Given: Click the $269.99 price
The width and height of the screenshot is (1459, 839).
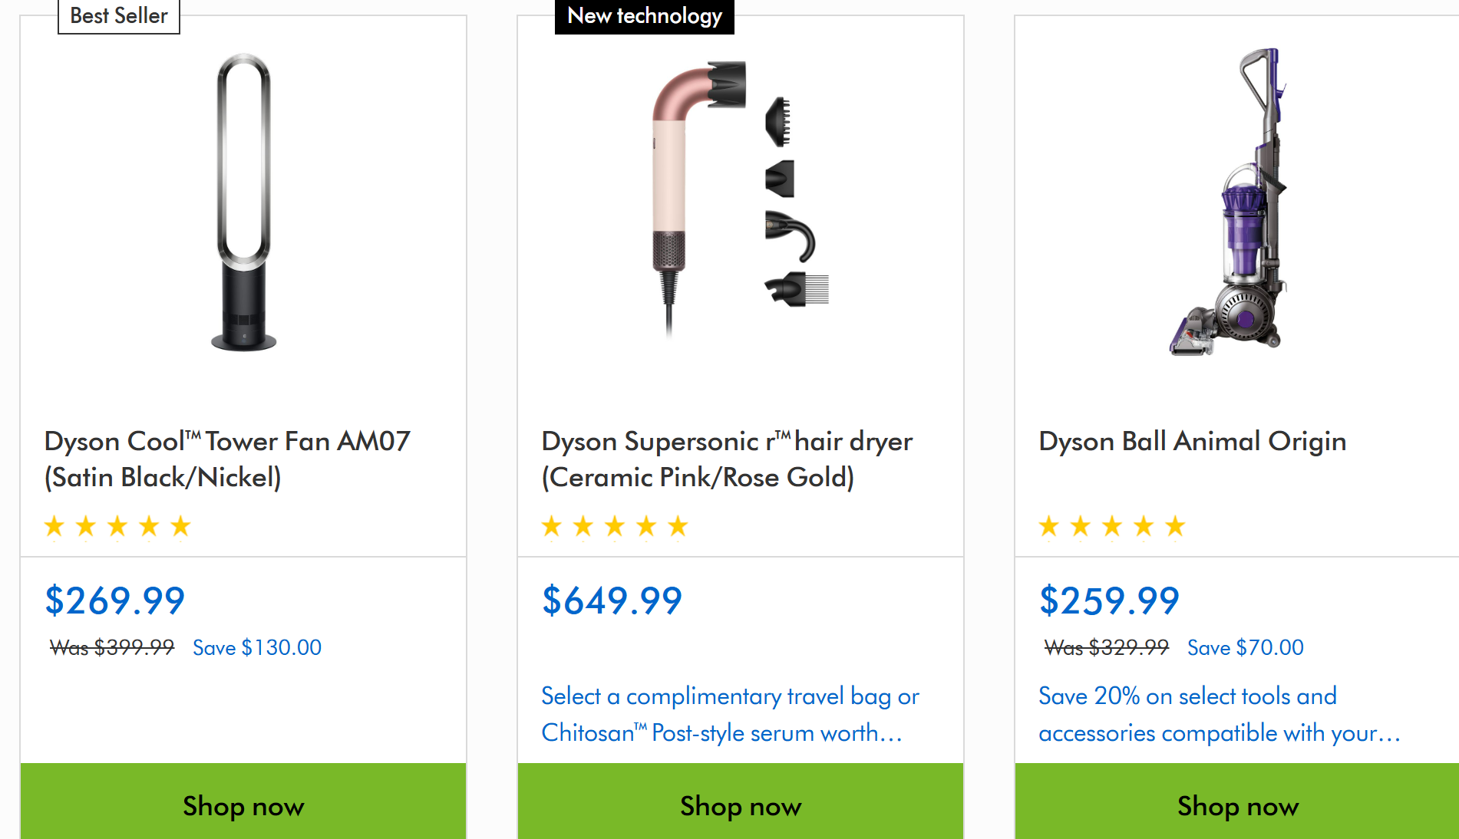Looking at the screenshot, I should click(115, 600).
